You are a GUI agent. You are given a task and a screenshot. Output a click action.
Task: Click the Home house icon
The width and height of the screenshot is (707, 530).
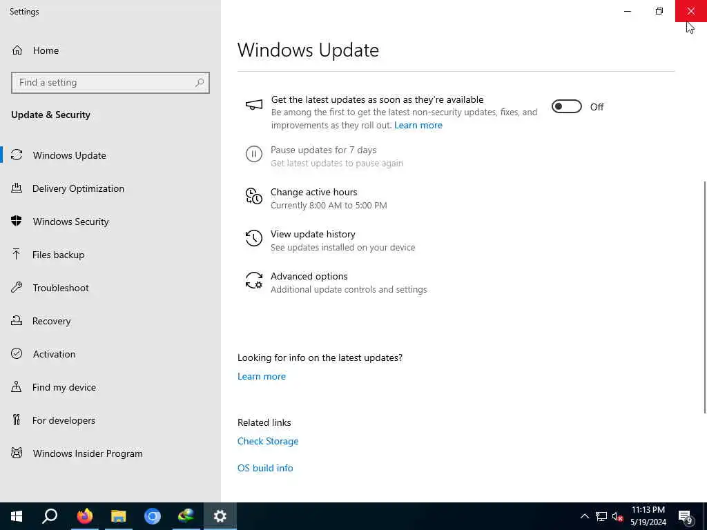tap(17, 50)
